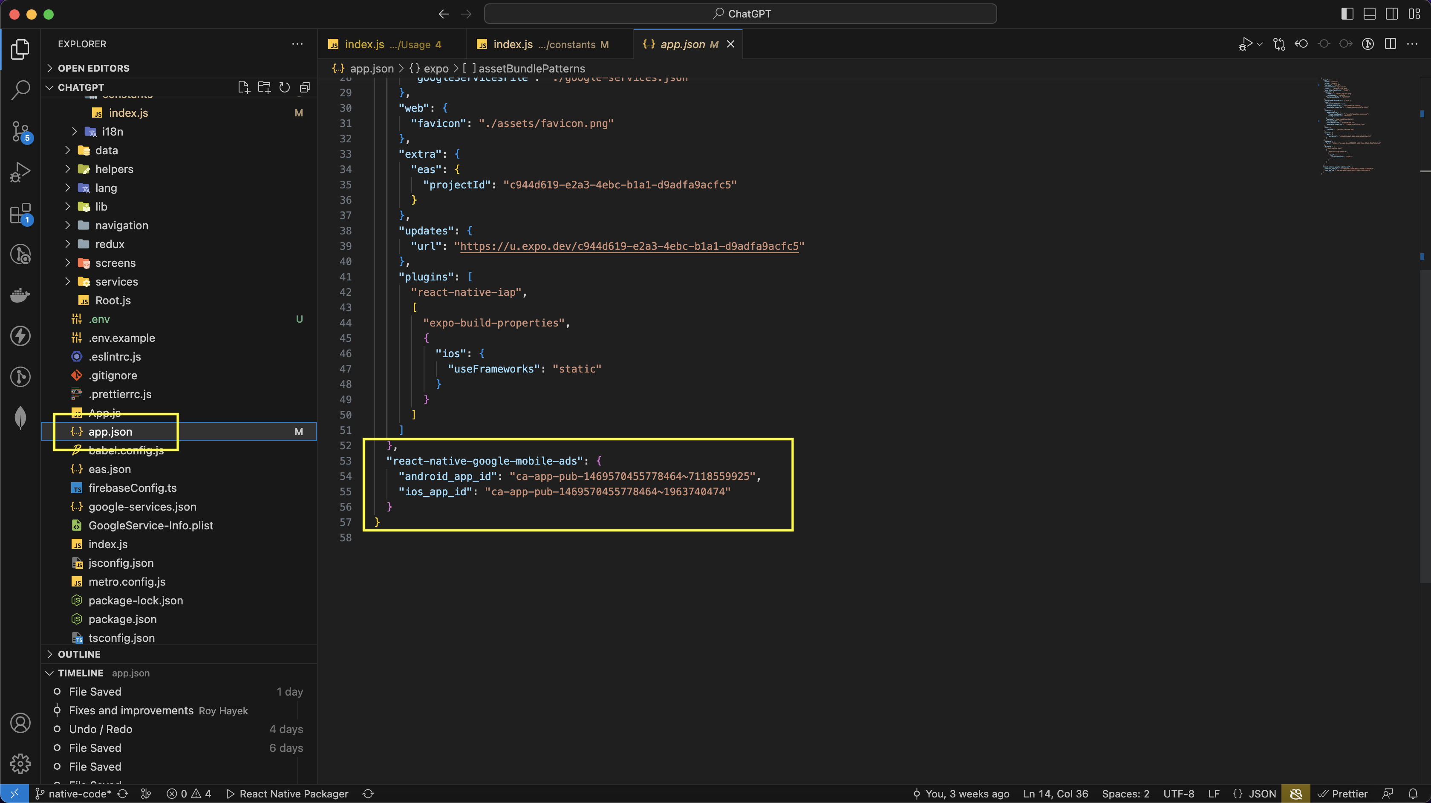Viewport: 1431px width, 803px height.
Task: Click Run and Debug icon in editor toolbar
Action: coord(1246,44)
